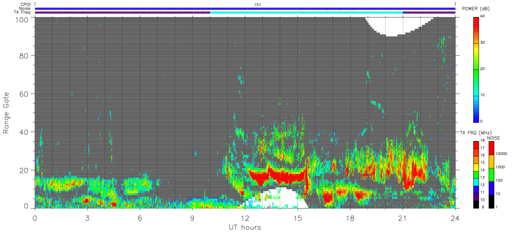Pick the yellow 14-15 MHz TX FRQ swatch
This screenshot has height=236, width=512.
476,167
